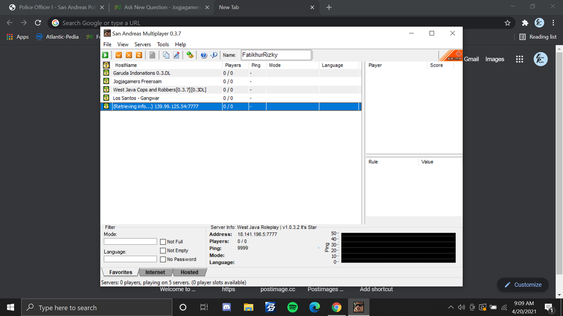Open the File menu in SA-MP
563x316 pixels.
click(x=107, y=44)
